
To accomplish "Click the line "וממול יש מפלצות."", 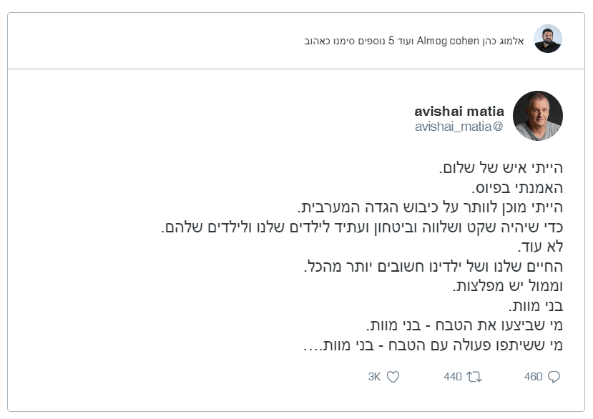I will pyautogui.click(x=509, y=287).
